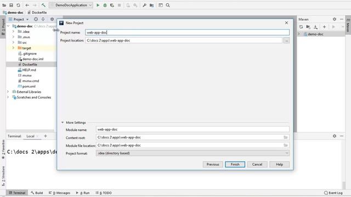Browse for Content root using its folder icon

pyautogui.click(x=286, y=137)
